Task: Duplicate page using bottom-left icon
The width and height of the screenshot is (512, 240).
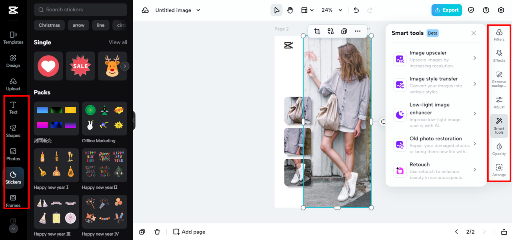Action: point(142,232)
